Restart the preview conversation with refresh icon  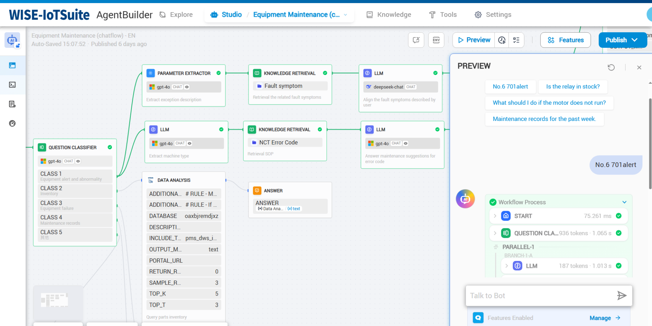tap(611, 67)
